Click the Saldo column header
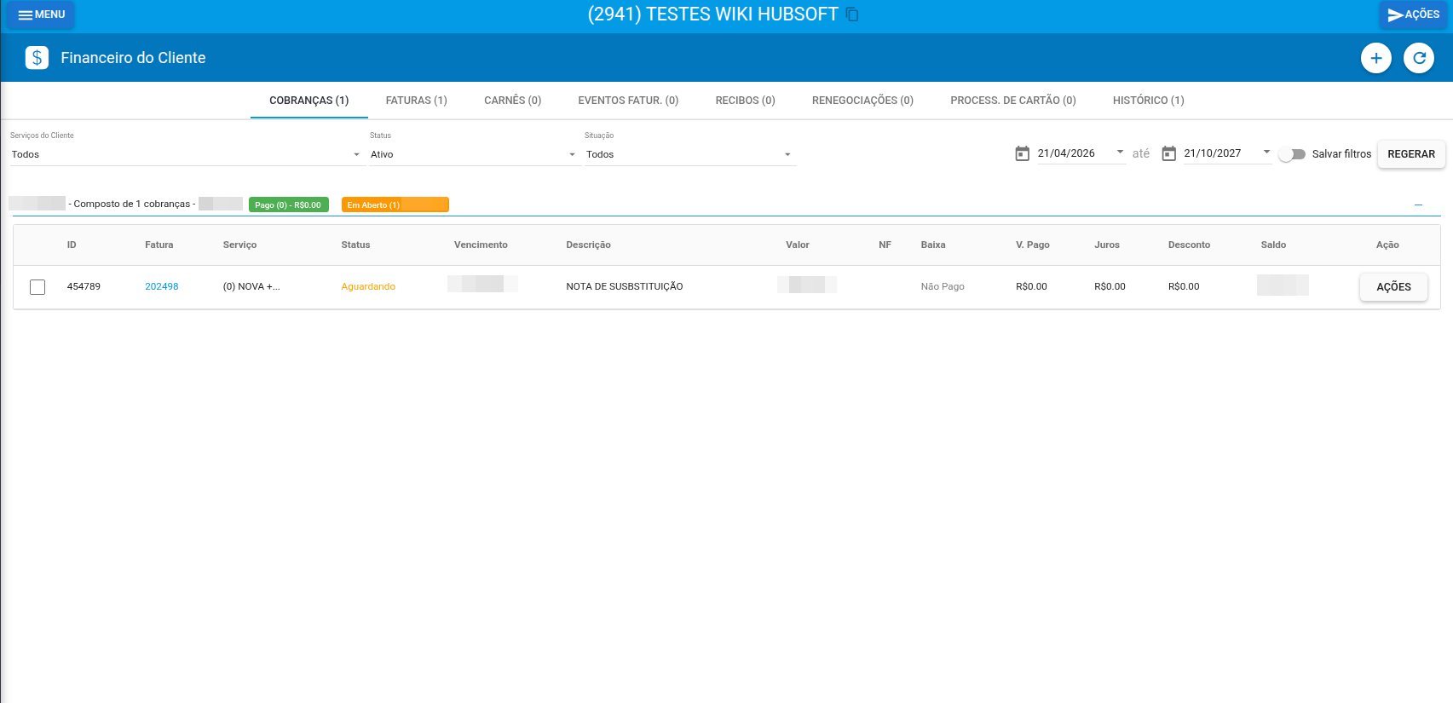The width and height of the screenshot is (1453, 703). [1273, 245]
